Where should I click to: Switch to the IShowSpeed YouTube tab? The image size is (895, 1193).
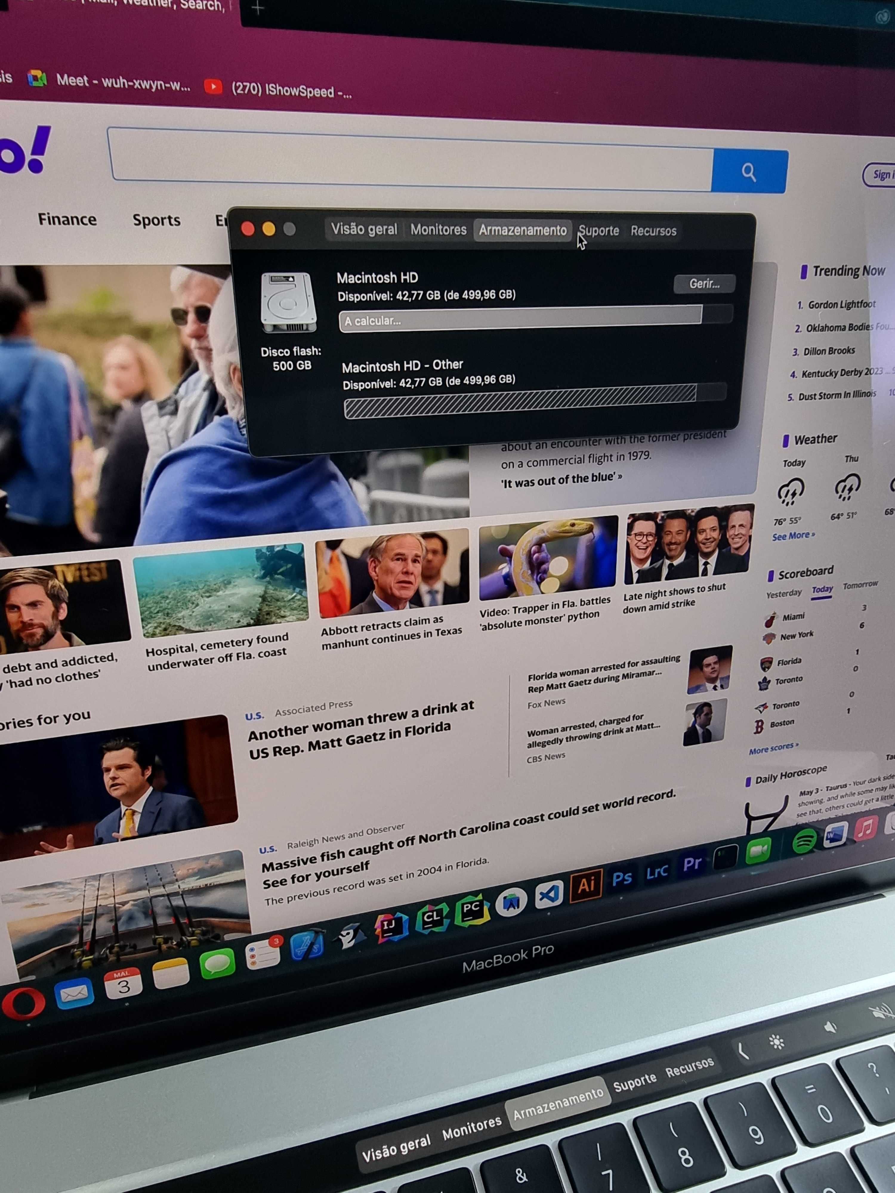(278, 89)
